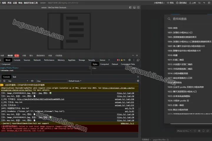212x141 pixels.
Task: Show more devtools tabs chevron
Action: pyautogui.click(x=109, y=60)
